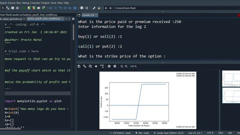The height and width of the screenshot is (135, 240).
Task: Click the blue Stop debugging square
Action: (75, 8)
